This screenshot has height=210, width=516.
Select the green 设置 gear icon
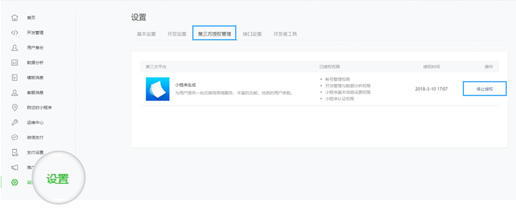(15, 183)
